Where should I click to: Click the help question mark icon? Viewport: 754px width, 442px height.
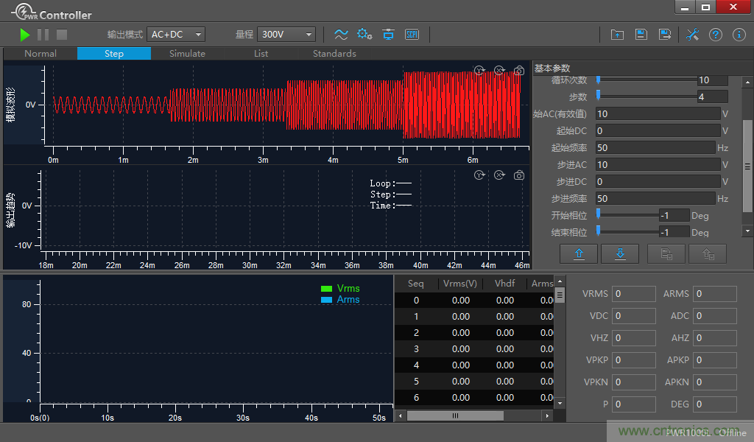716,35
